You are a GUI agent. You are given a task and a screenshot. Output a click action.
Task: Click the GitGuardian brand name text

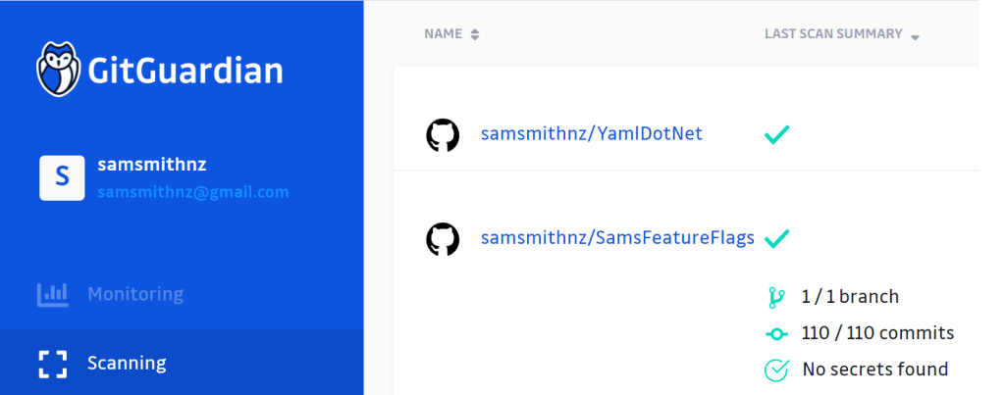[185, 71]
